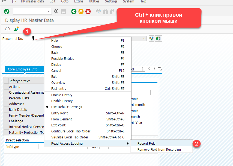Viewport: 233px width, 166px height.
Task: Select Entry Point menu item
Action: tap(88, 113)
